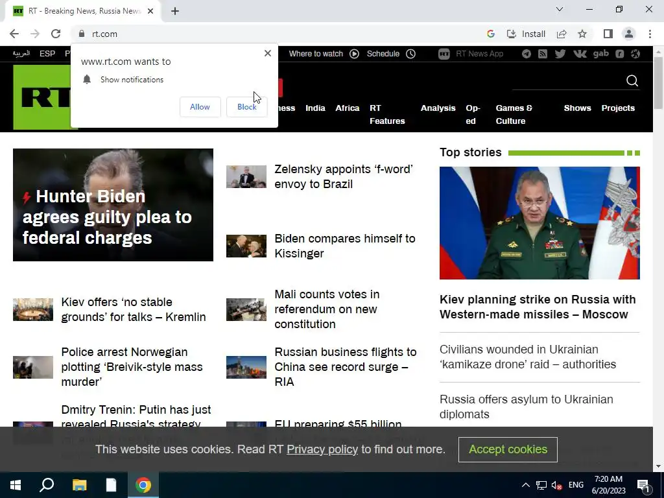Switch to the Arabic language version
The image size is (664, 498).
(x=21, y=54)
